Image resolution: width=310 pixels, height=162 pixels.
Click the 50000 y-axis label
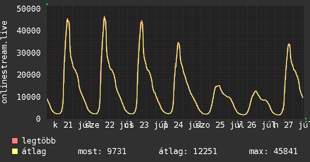click(x=29, y=9)
